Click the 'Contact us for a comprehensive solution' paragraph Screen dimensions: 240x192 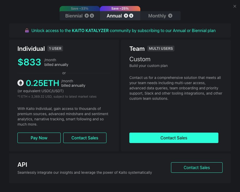click(x=176, y=88)
